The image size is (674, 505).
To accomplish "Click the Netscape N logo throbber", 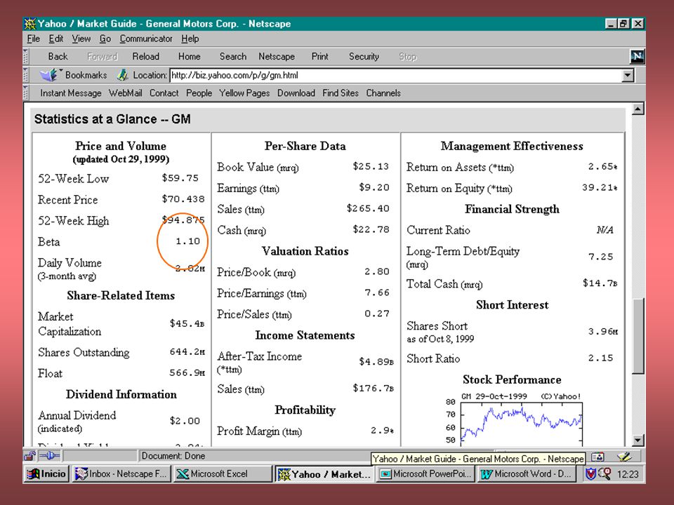I will tap(637, 56).
